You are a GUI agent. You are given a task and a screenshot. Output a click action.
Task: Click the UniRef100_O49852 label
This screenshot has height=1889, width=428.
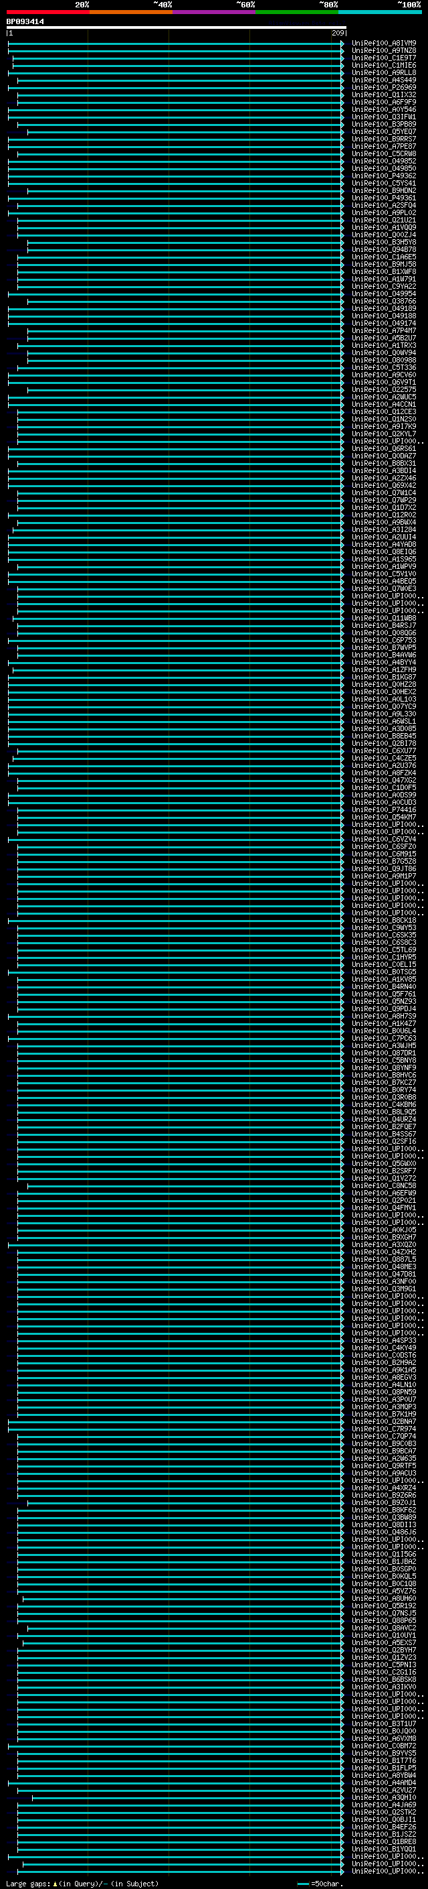(384, 161)
